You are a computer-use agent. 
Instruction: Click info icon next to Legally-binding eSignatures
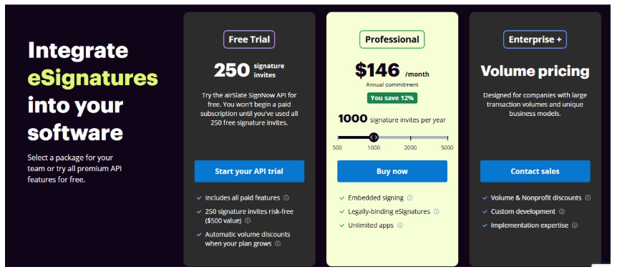coord(437,211)
